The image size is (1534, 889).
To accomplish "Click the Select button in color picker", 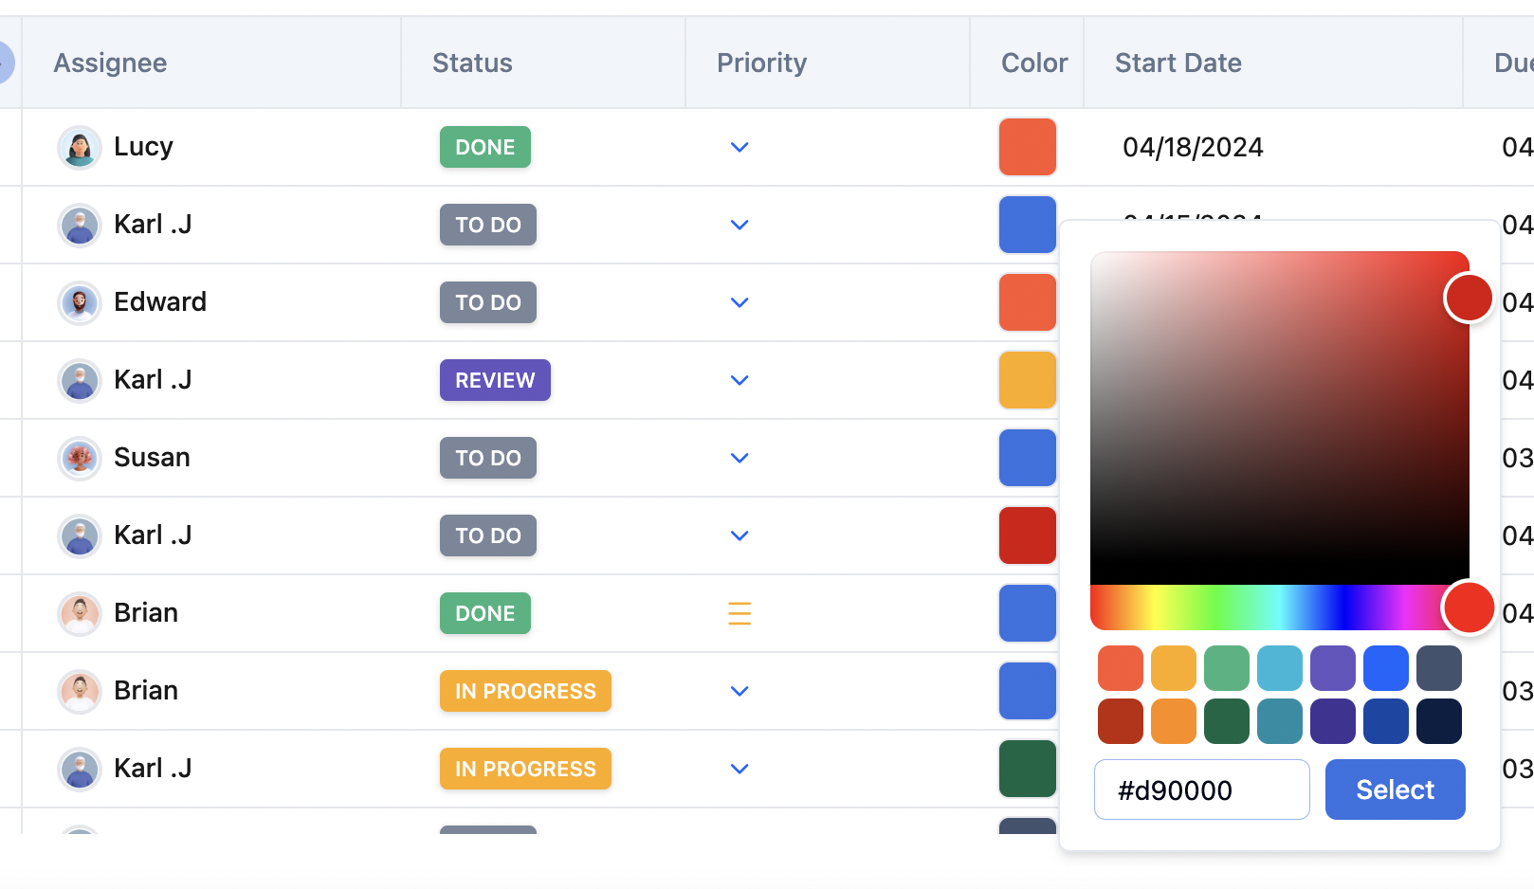I will (1395, 789).
